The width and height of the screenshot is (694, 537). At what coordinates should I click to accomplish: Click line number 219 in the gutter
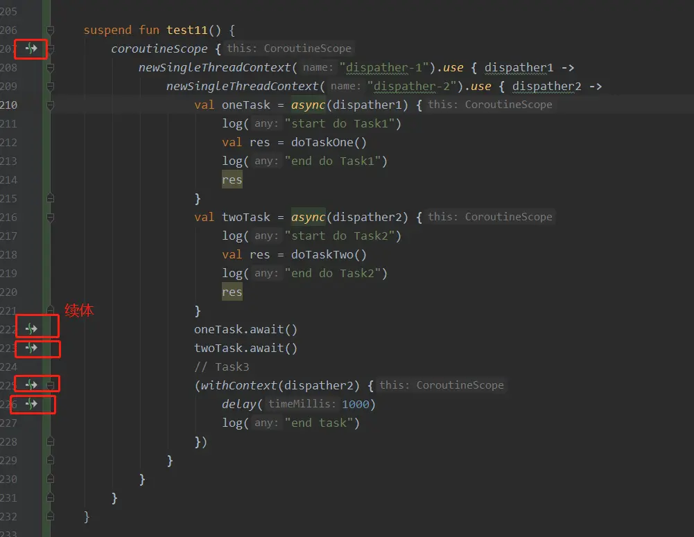8,274
